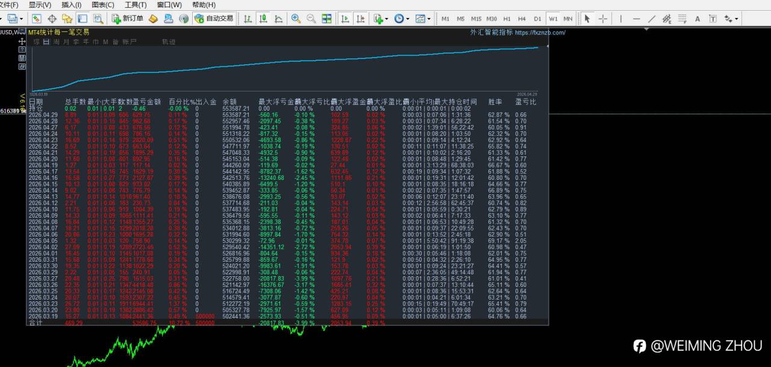771x367 pixels.
Task: Select line chart display icon
Action: coord(278,19)
